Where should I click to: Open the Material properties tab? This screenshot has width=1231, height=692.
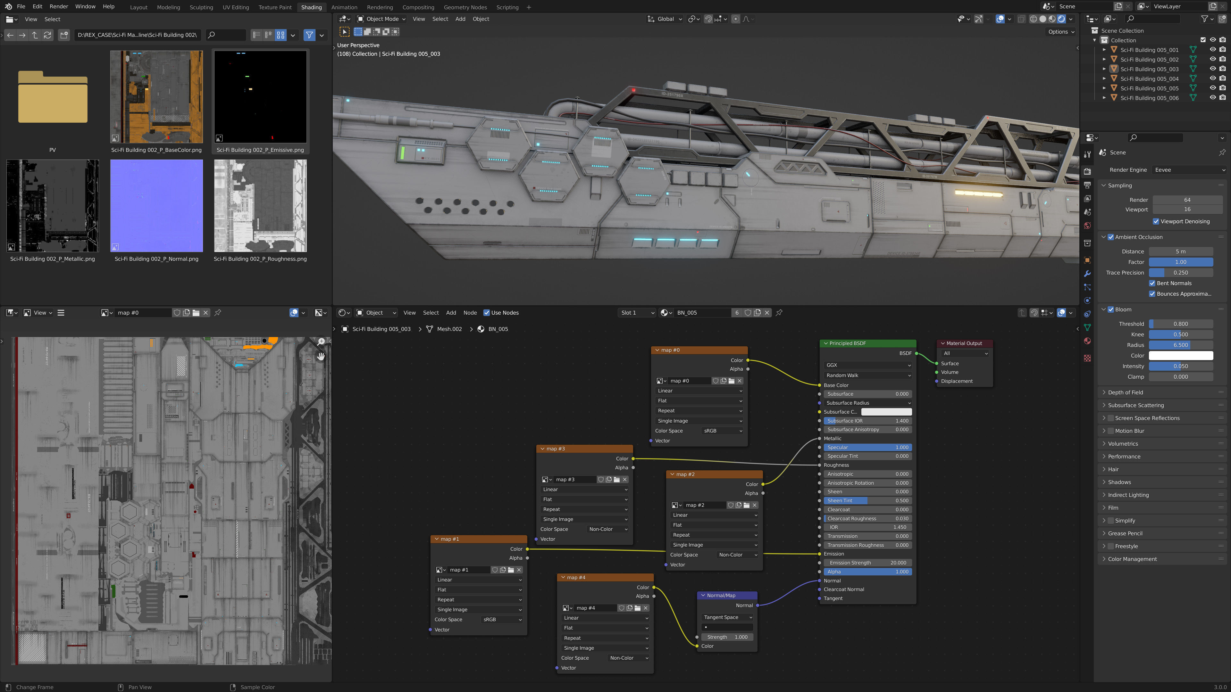click(1087, 341)
